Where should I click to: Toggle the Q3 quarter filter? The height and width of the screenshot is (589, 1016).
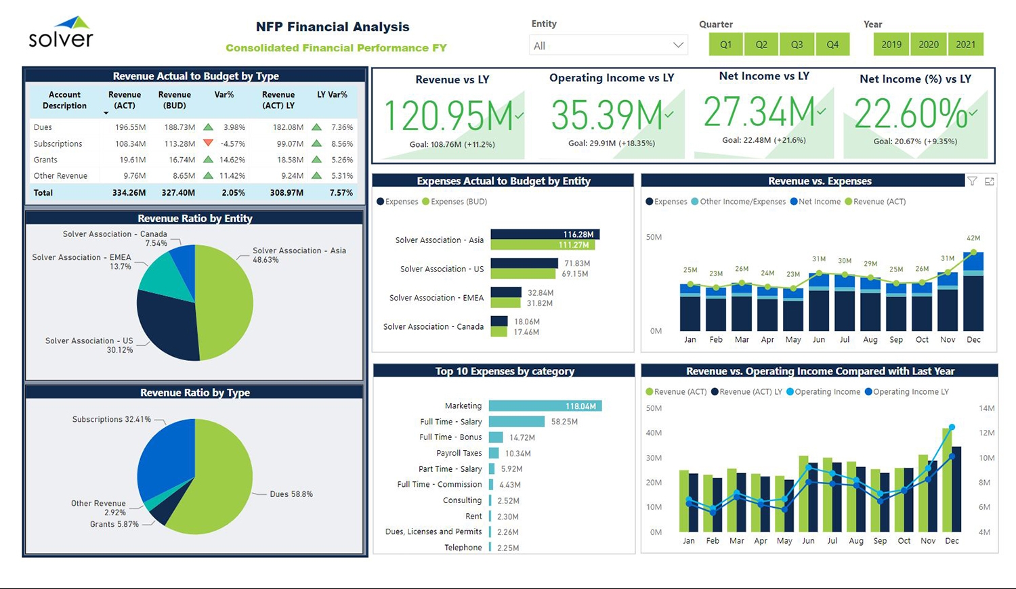797,45
